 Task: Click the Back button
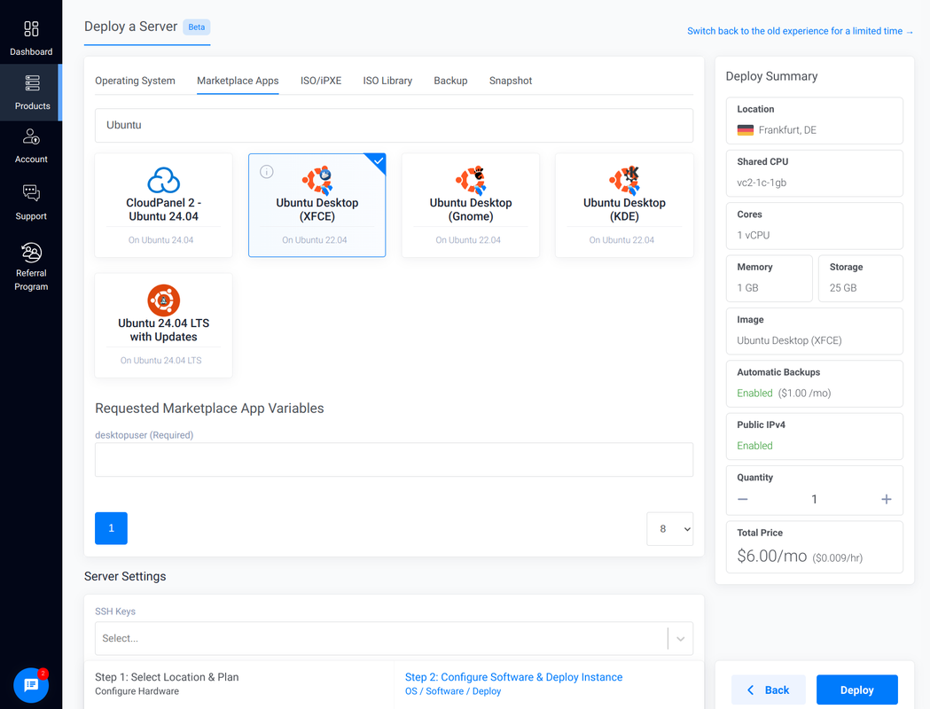point(768,690)
